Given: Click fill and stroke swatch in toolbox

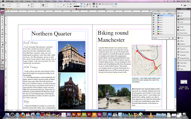Looking at the screenshot, I should click(2, 60).
